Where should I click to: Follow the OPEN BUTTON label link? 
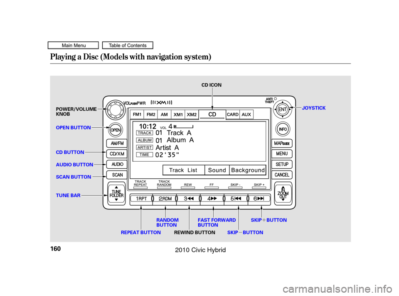pos(73,128)
